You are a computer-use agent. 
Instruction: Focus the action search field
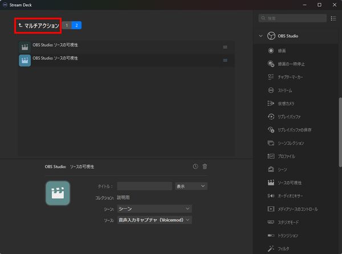pos(292,18)
